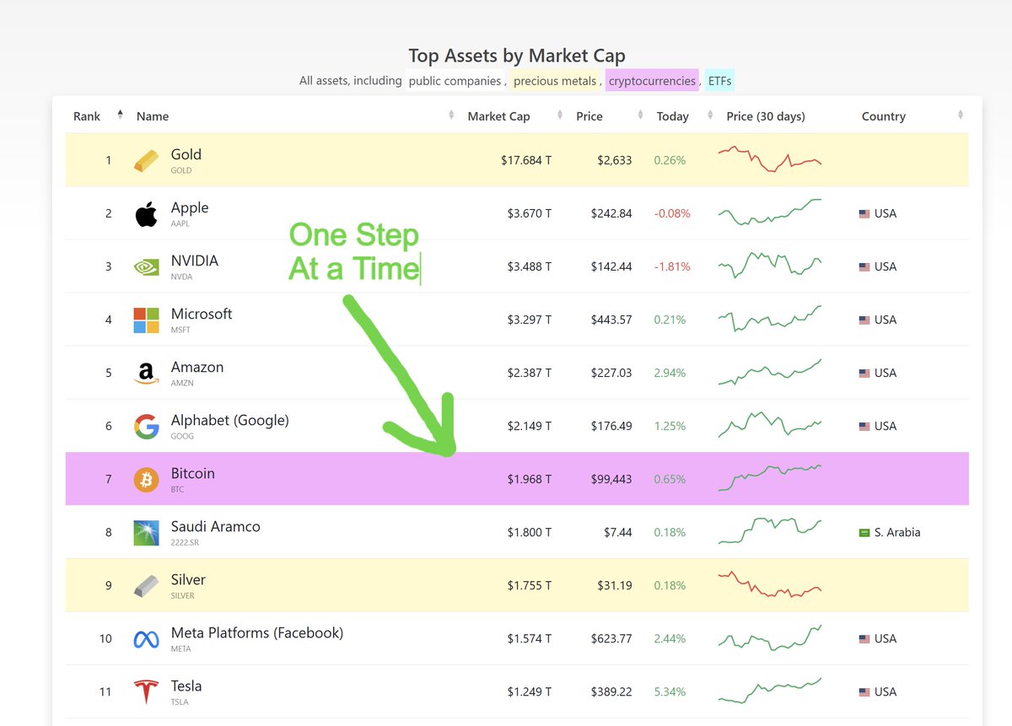The image size is (1012, 726).
Task: Select Saudi Aramco price $7.44
Action: point(616,532)
